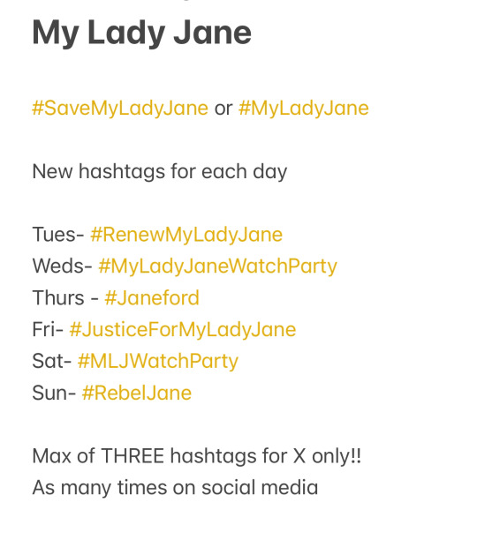Click the 'Sun-' day label
Viewport: 477px width, 540px height.
pos(54,393)
